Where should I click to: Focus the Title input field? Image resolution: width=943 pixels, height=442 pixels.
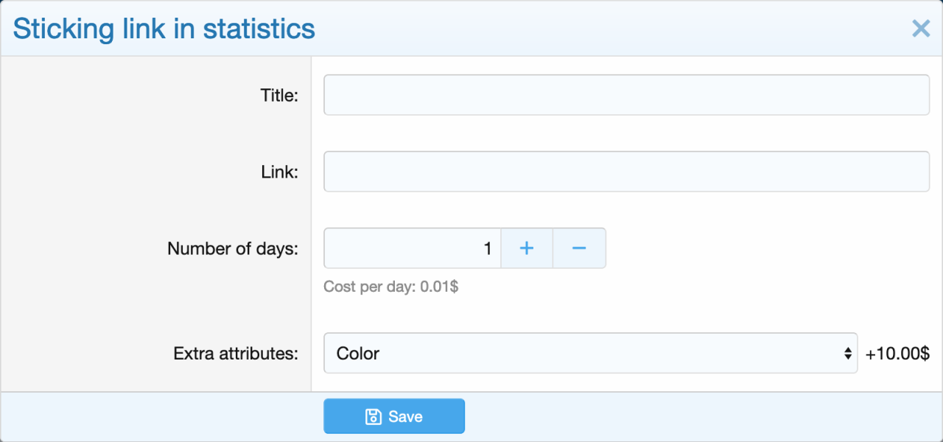626,95
